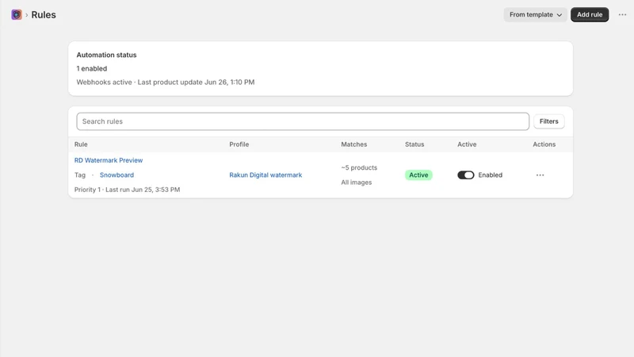634x357 pixels.
Task: Click the Priority 1 last run text
Action: coord(127,190)
